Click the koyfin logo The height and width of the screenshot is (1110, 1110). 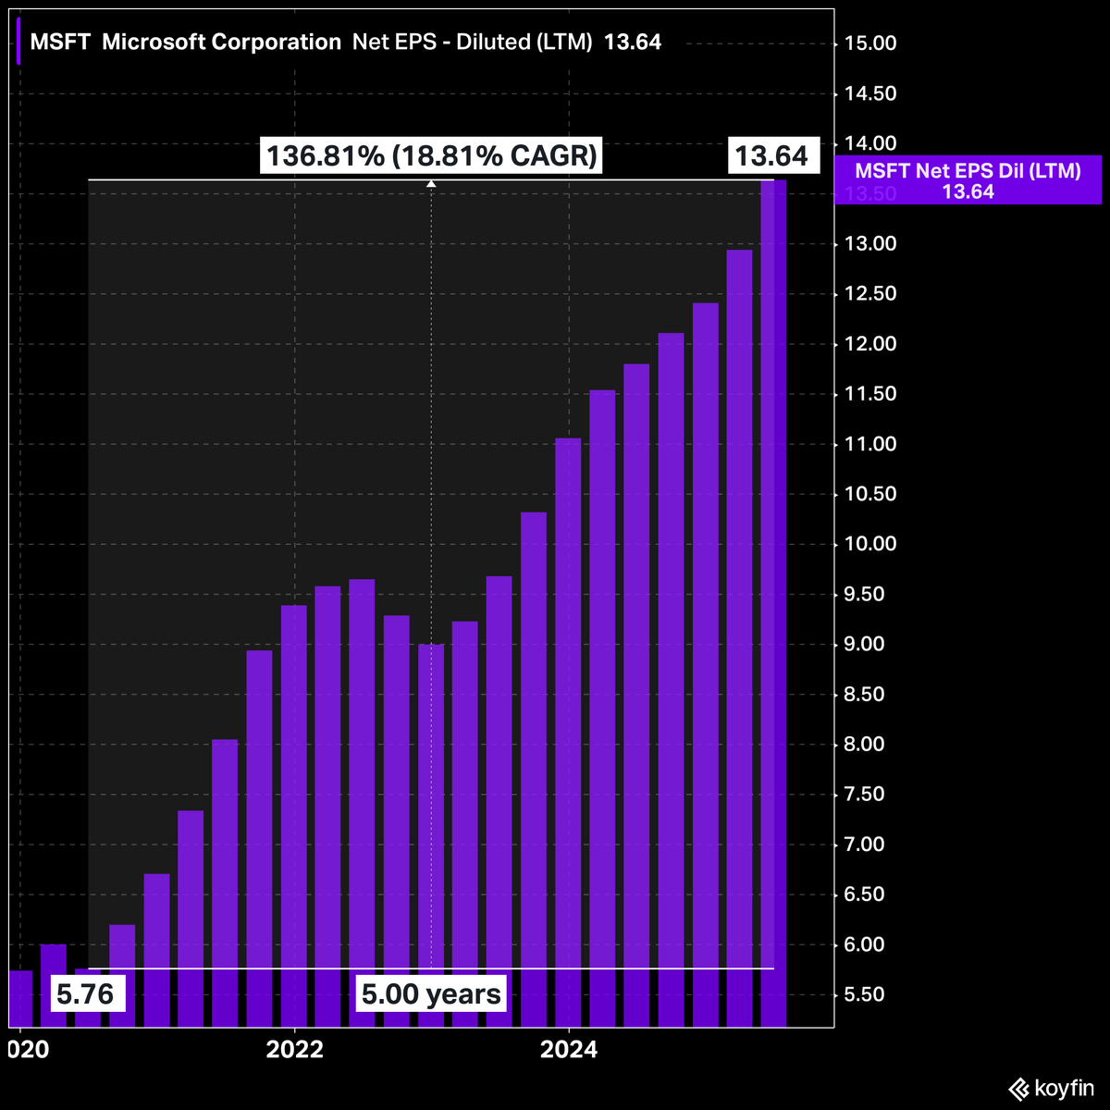point(1051,1089)
